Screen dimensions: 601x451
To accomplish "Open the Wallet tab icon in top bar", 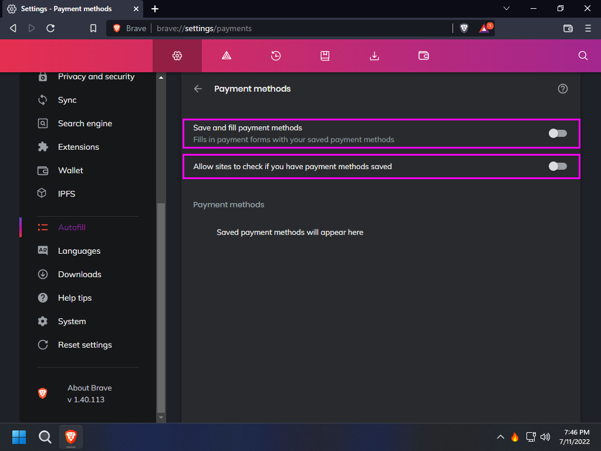I will coord(424,56).
